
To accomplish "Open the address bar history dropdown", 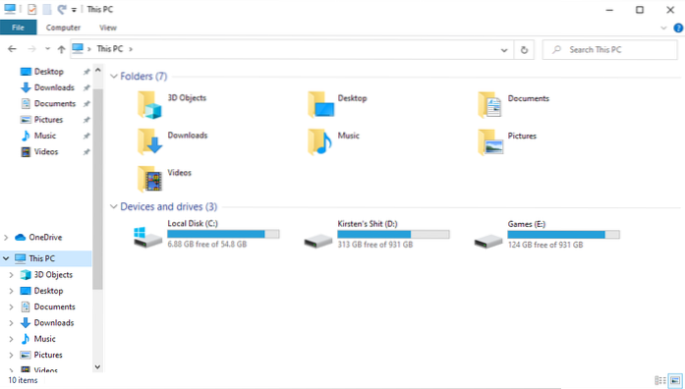I will pyautogui.click(x=504, y=50).
